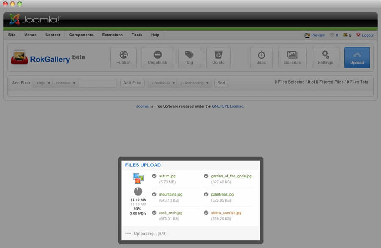
Task: Open the Jobs stopwatch icon
Action: tap(261, 57)
